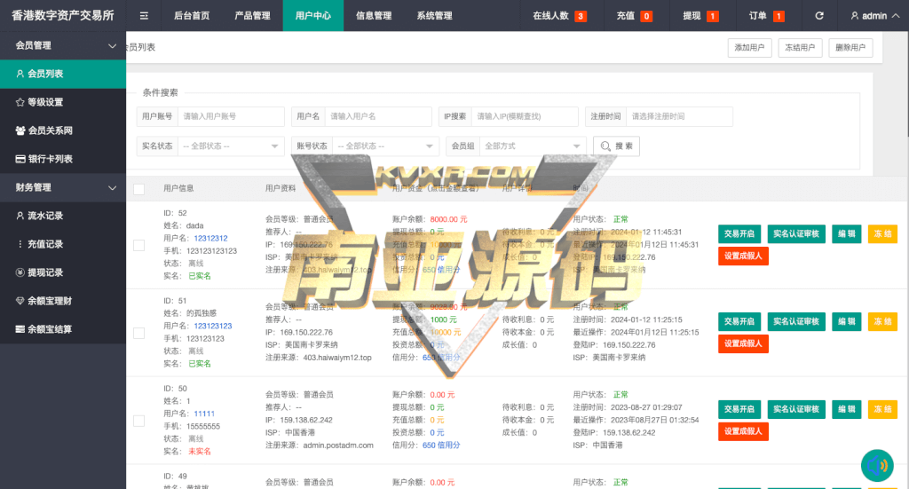Click 交易开启 for user ID 50
The height and width of the screenshot is (489, 909).
click(739, 409)
